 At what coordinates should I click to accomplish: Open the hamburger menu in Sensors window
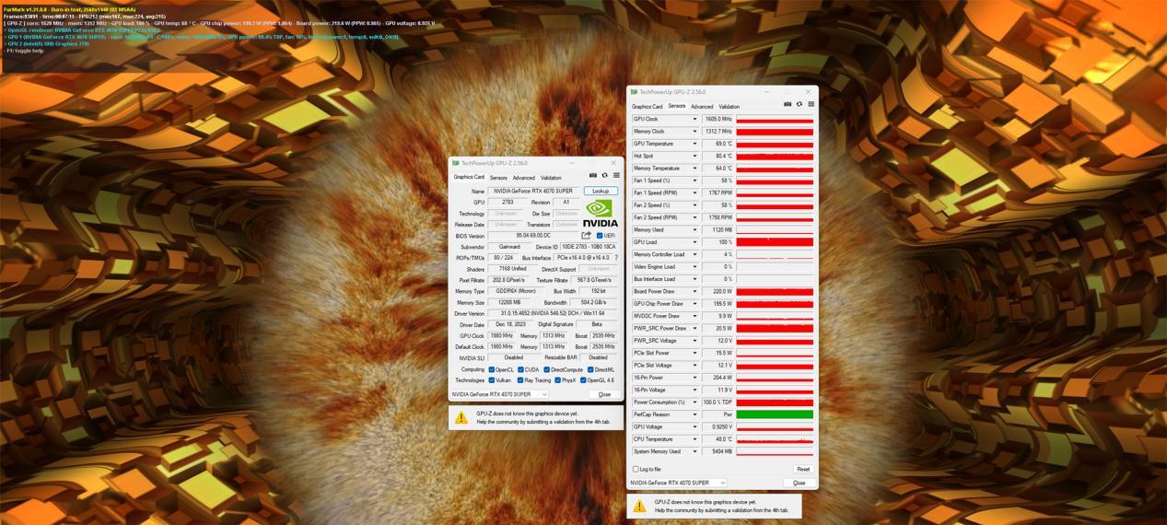point(811,104)
